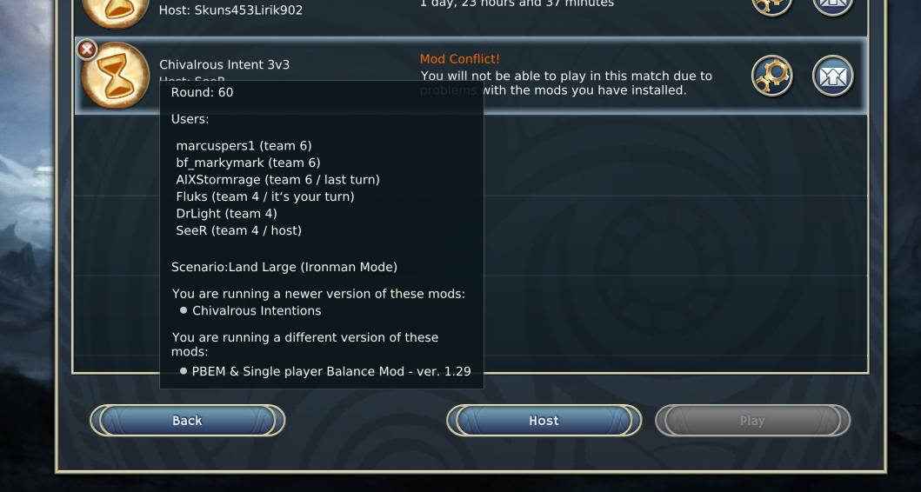
Task: Click the 1 day, 23 hours remaining text
Action: 517,3
